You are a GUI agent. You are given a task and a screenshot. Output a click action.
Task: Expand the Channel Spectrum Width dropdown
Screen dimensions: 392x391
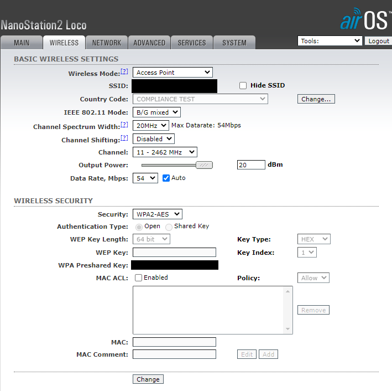151,126
